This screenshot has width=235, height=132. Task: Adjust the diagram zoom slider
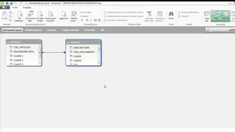click(x=210, y=30)
